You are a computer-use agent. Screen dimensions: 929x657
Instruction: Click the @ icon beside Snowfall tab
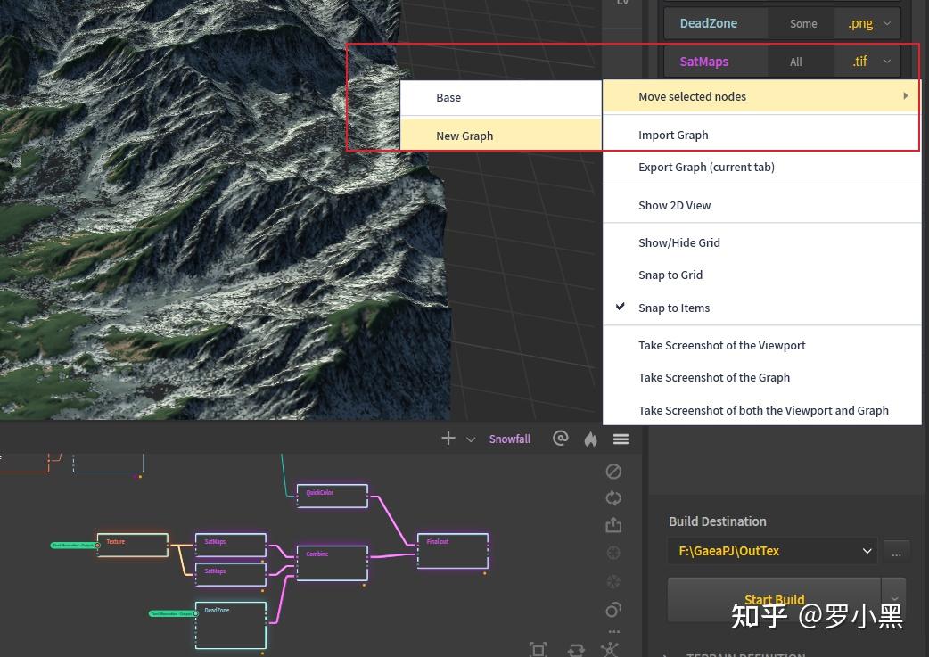point(561,439)
